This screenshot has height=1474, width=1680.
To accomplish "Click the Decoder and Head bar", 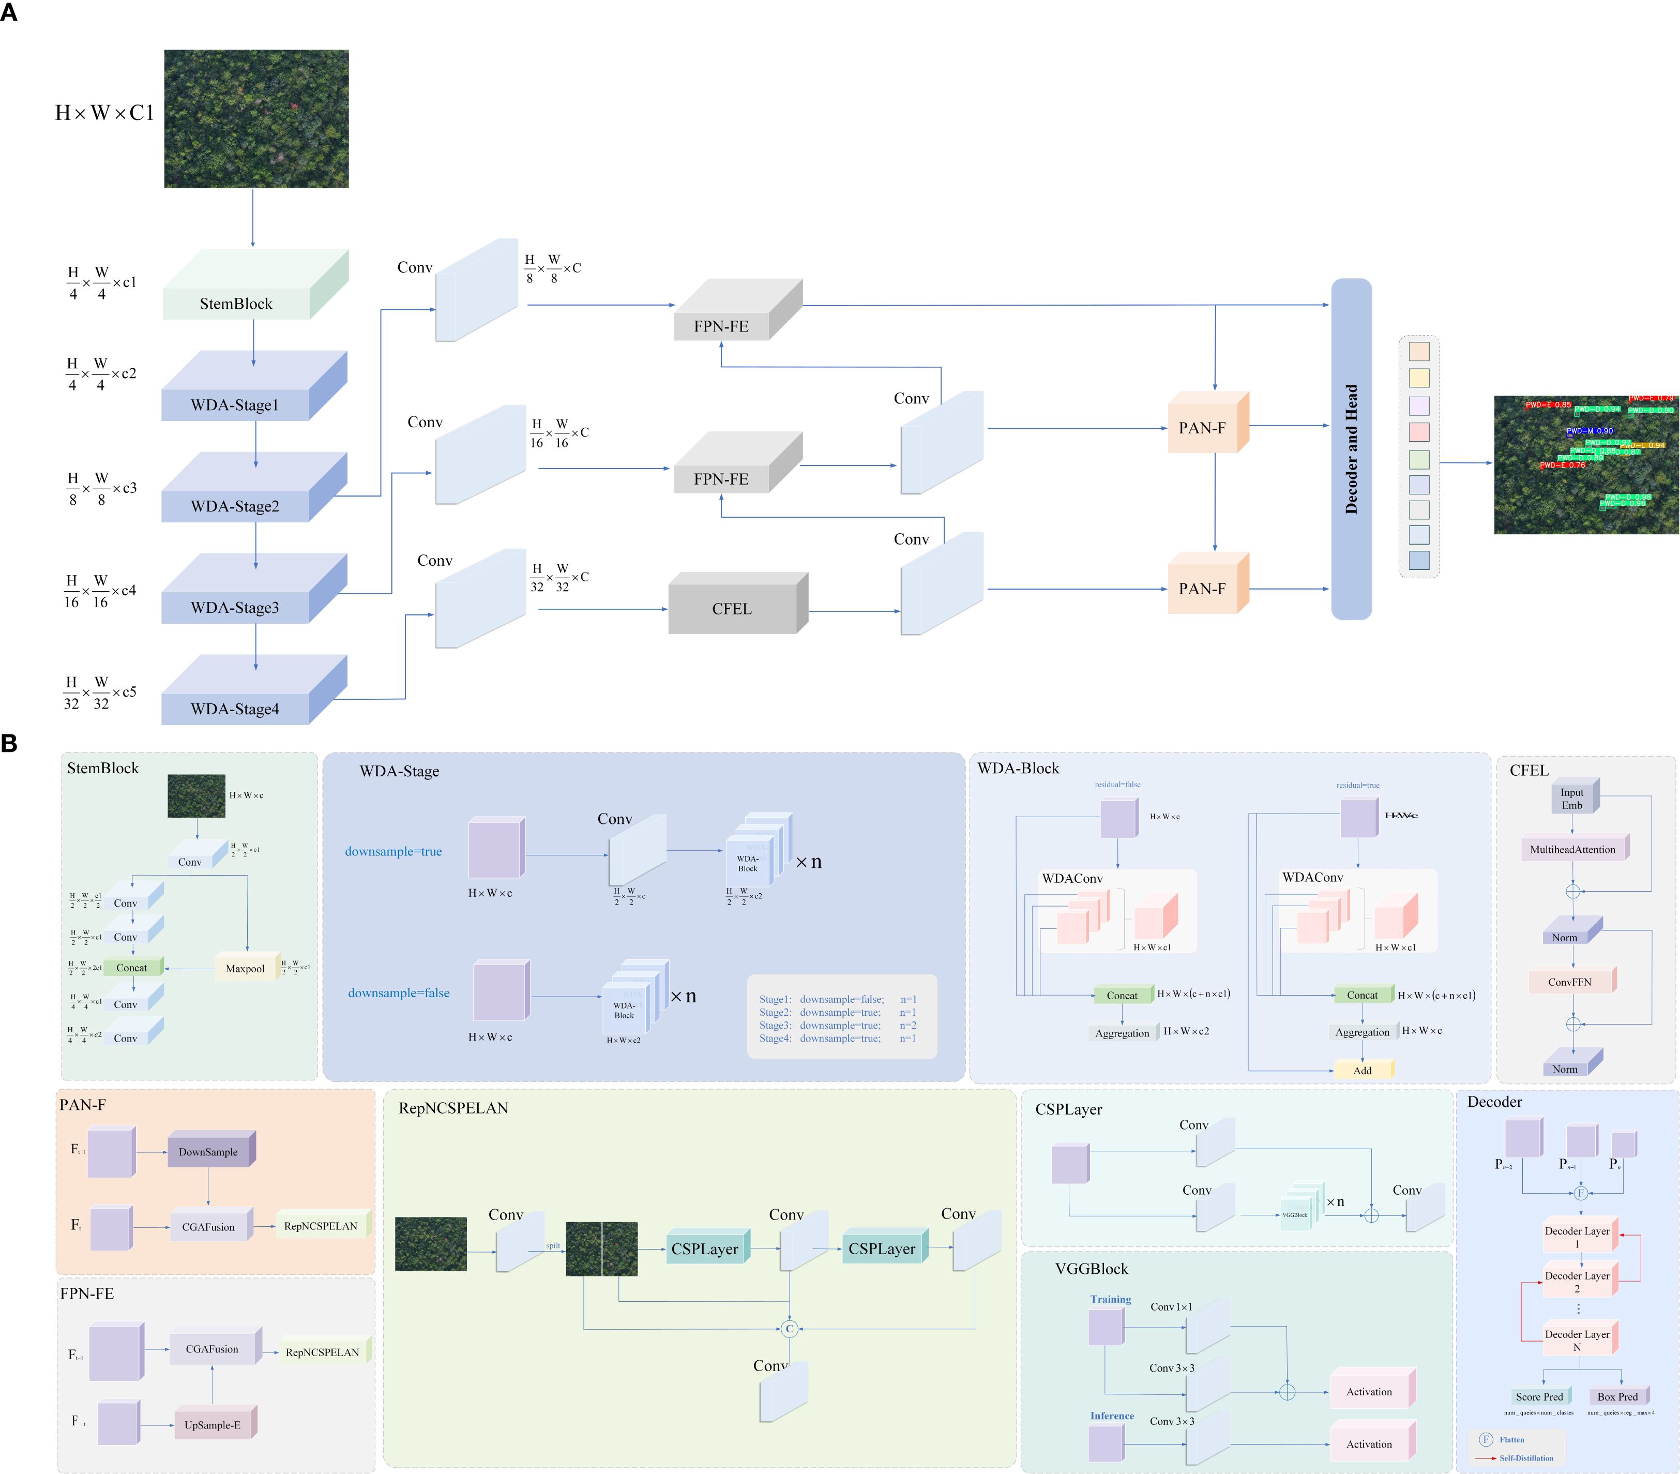I will coord(1351,449).
